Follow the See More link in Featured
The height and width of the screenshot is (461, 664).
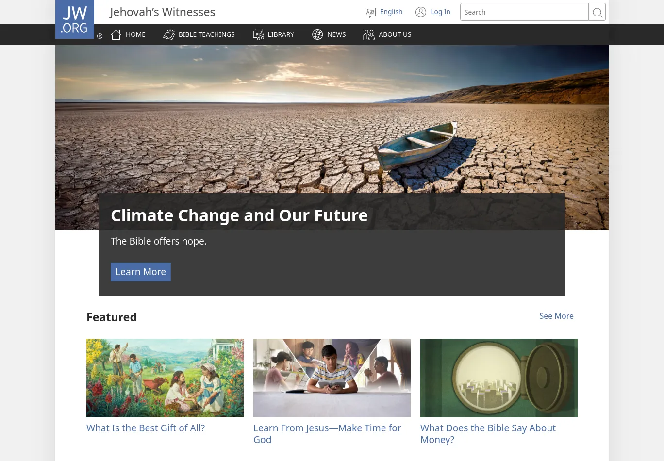tap(556, 316)
